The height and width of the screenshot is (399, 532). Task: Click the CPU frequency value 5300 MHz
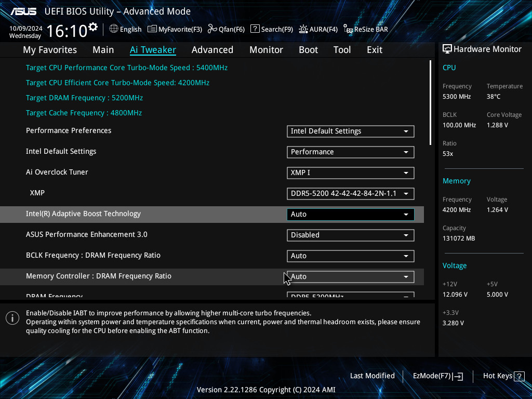click(x=456, y=97)
